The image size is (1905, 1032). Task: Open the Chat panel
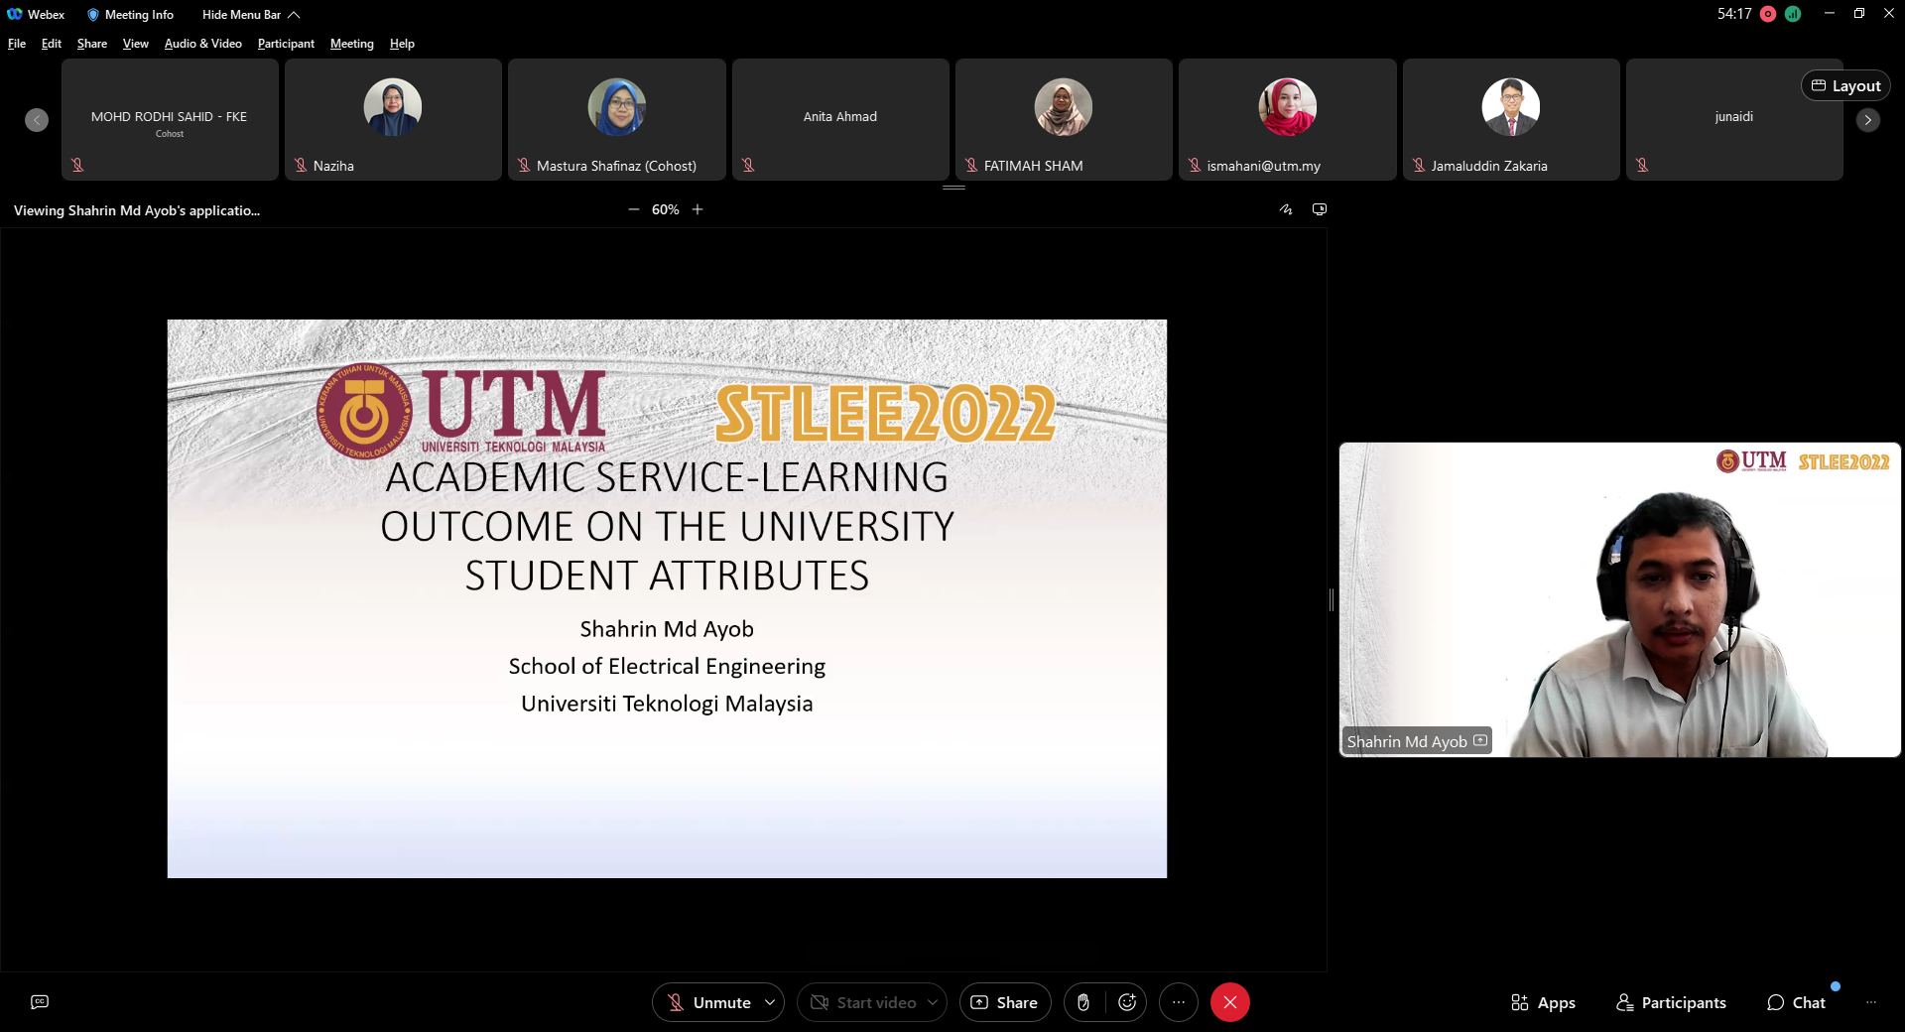pyautogui.click(x=1796, y=1002)
